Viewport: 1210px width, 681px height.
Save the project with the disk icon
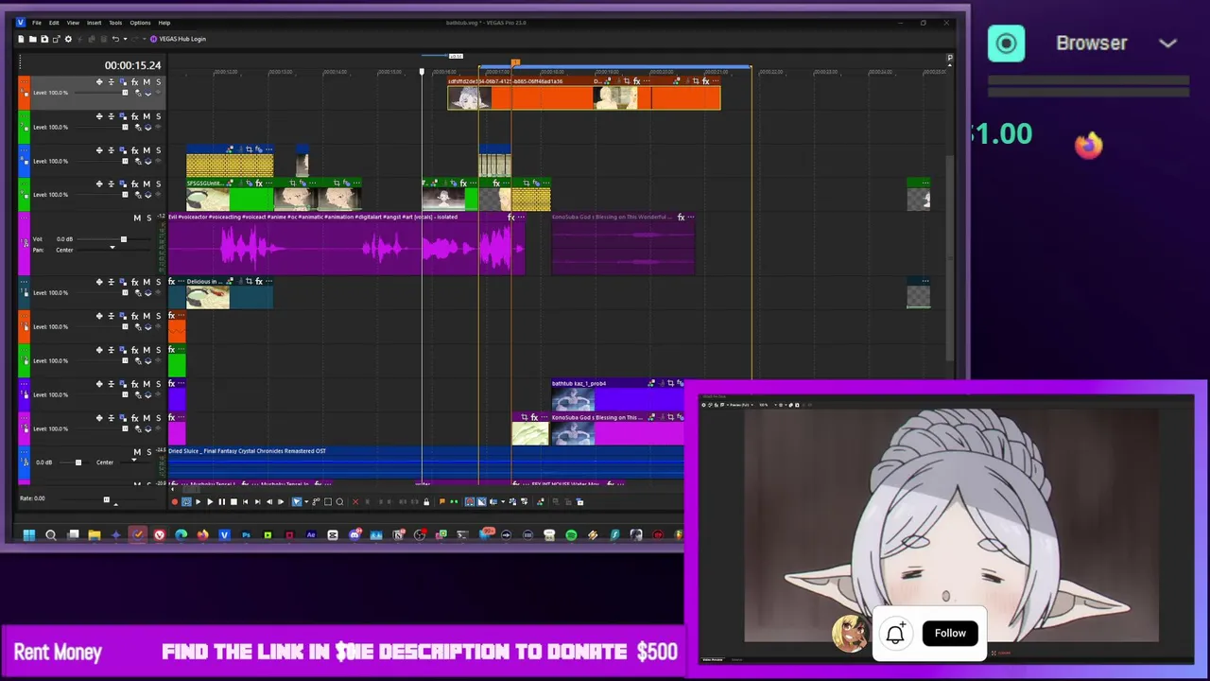coord(44,39)
